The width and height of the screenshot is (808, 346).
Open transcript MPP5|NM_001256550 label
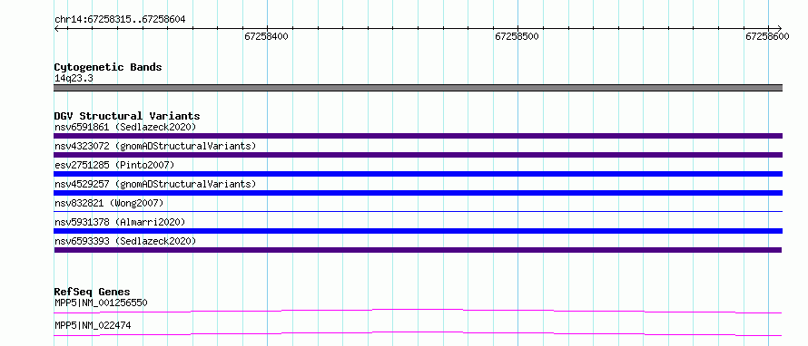click(x=101, y=303)
